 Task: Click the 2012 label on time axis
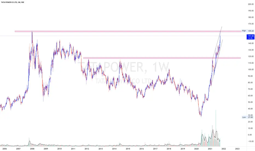87,149
